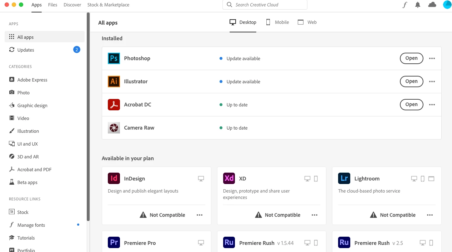Click the warning icon on XD card
This screenshot has height=252, width=452.
[x=258, y=215]
